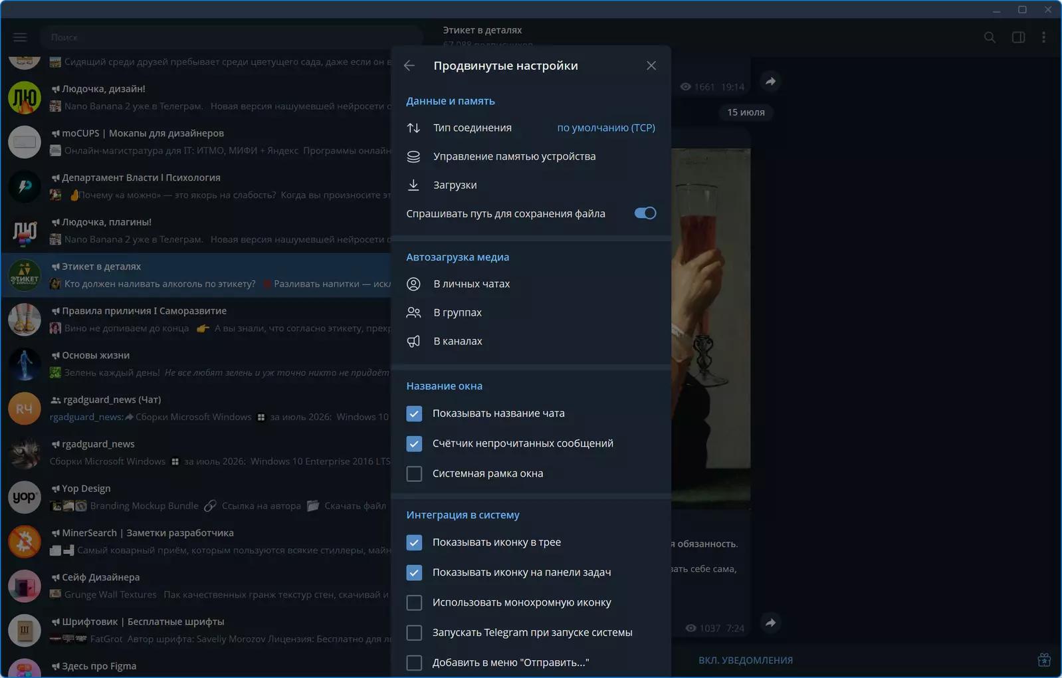This screenshot has height=678, width=1062.
Task: Click the share arrow beside 7:24 post
Action: tap(770, 623)
